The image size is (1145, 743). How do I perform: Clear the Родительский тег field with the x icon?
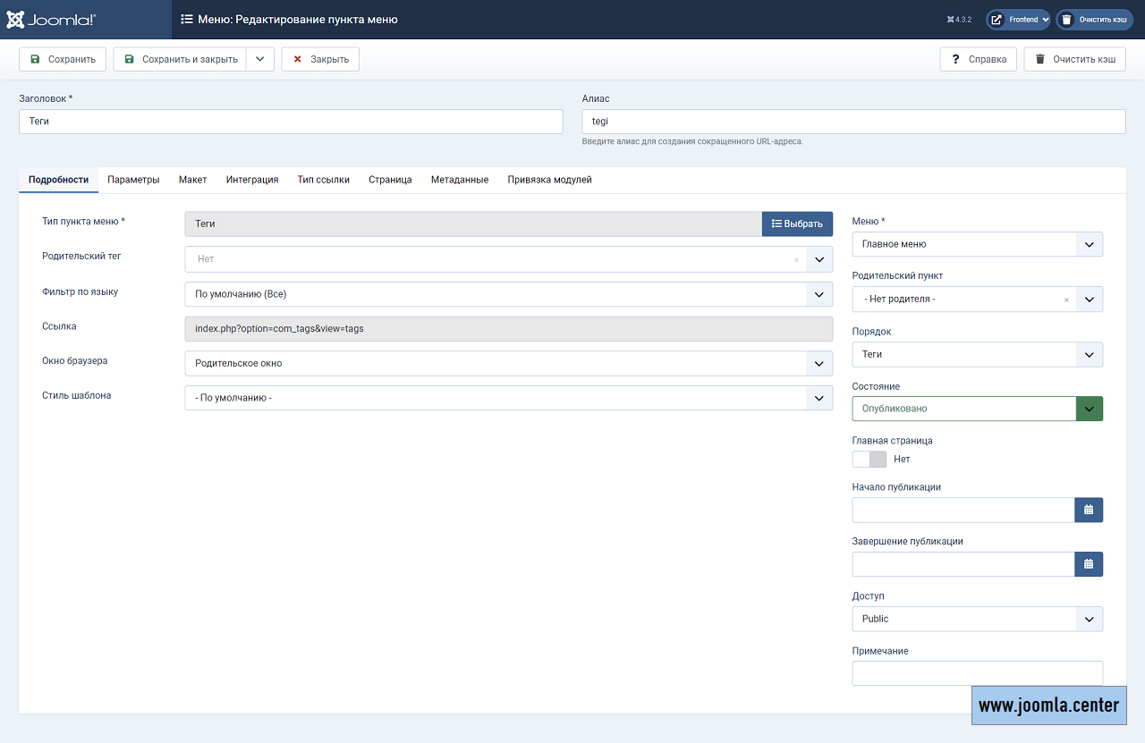pos(796,260)
